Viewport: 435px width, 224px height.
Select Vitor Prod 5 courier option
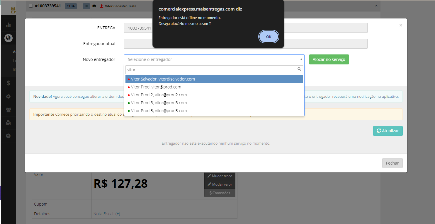click(x=214, y=111)
